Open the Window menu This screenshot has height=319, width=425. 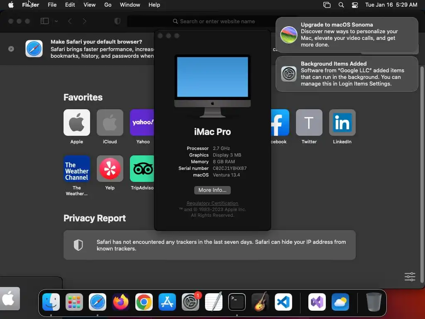point(130,5)
